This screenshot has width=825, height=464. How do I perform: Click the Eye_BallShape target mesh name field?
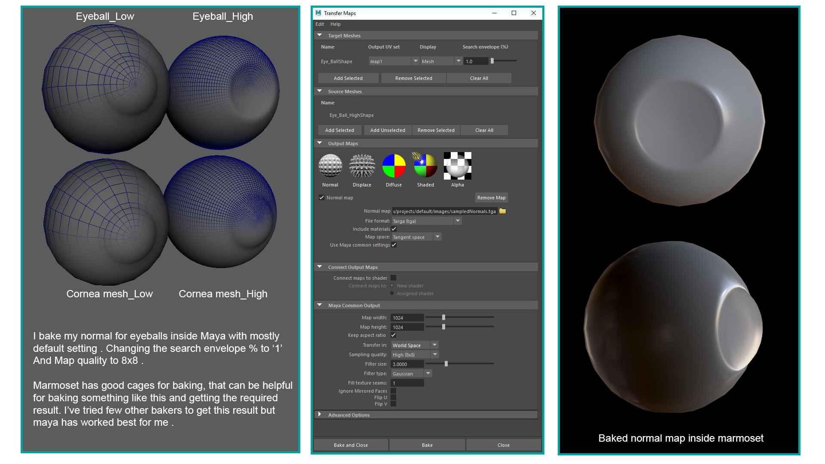click(335, 61)
